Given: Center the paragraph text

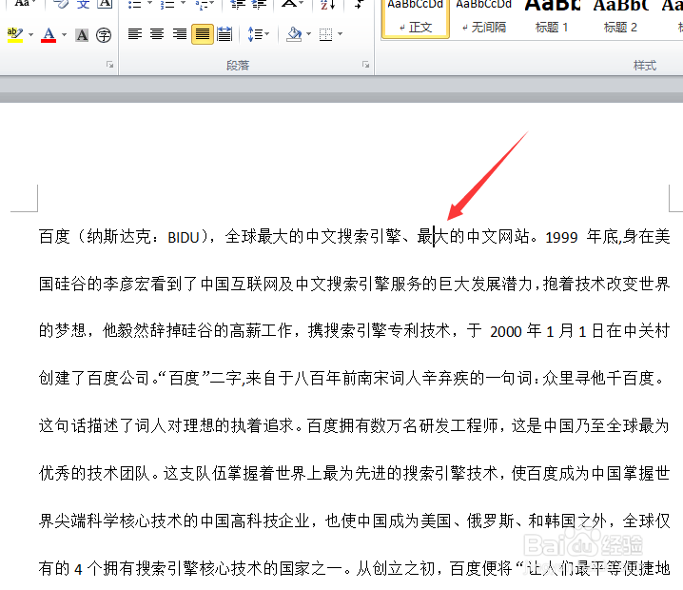Looking at the screenshot, I should 157,34.
